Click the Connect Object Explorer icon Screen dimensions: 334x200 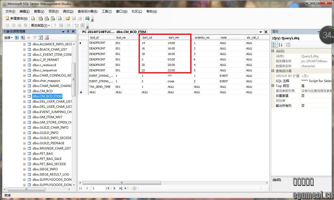[17, 38]
